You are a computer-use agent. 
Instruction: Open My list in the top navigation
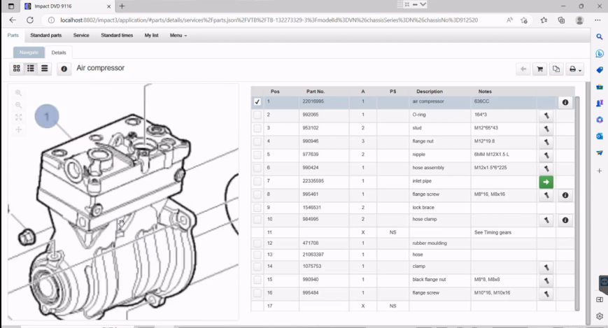pyautogui.click(x=152, y=35)
